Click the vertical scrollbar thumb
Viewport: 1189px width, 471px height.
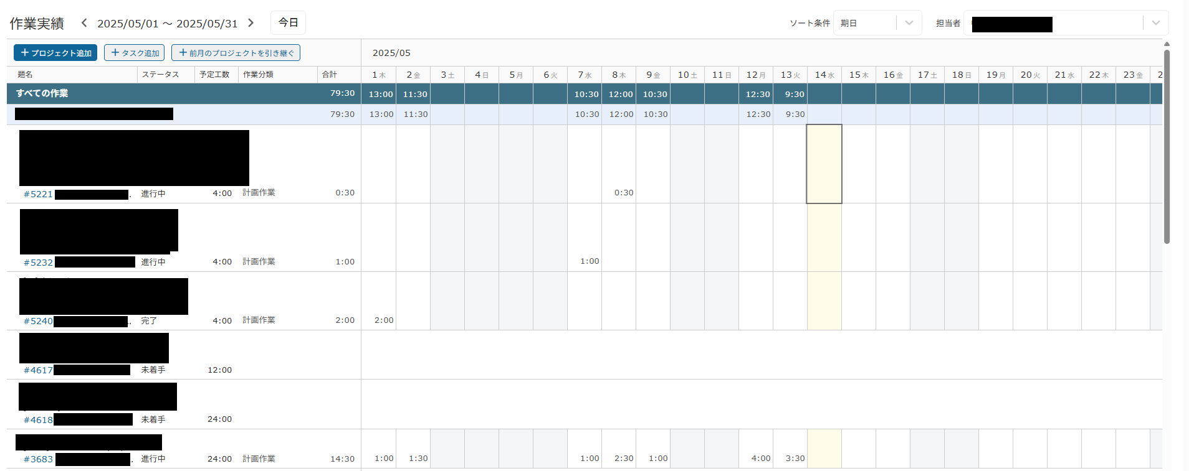[1167, 146]
